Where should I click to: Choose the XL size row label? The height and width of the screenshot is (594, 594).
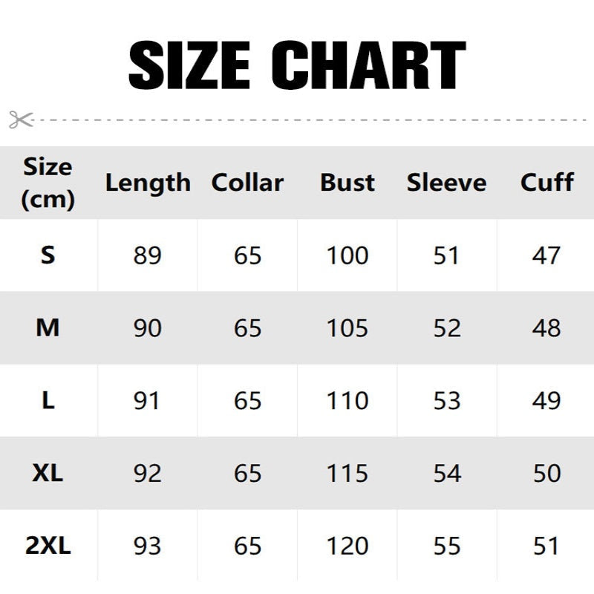tap(48, 474)
